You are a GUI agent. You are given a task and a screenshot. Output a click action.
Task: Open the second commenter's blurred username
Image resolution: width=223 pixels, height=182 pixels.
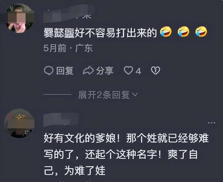pyautogui.click(x=61, y=120)
